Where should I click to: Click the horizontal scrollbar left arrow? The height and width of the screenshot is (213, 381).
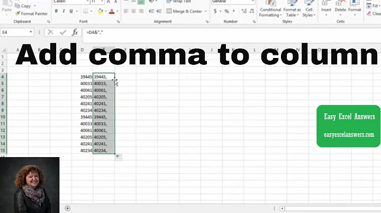282,208
